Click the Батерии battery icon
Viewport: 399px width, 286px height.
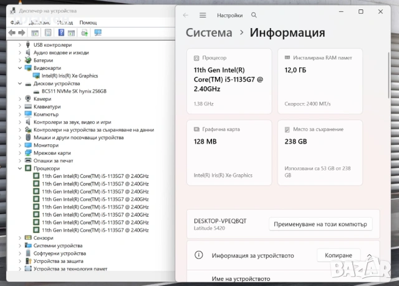[x=28, y=60]
